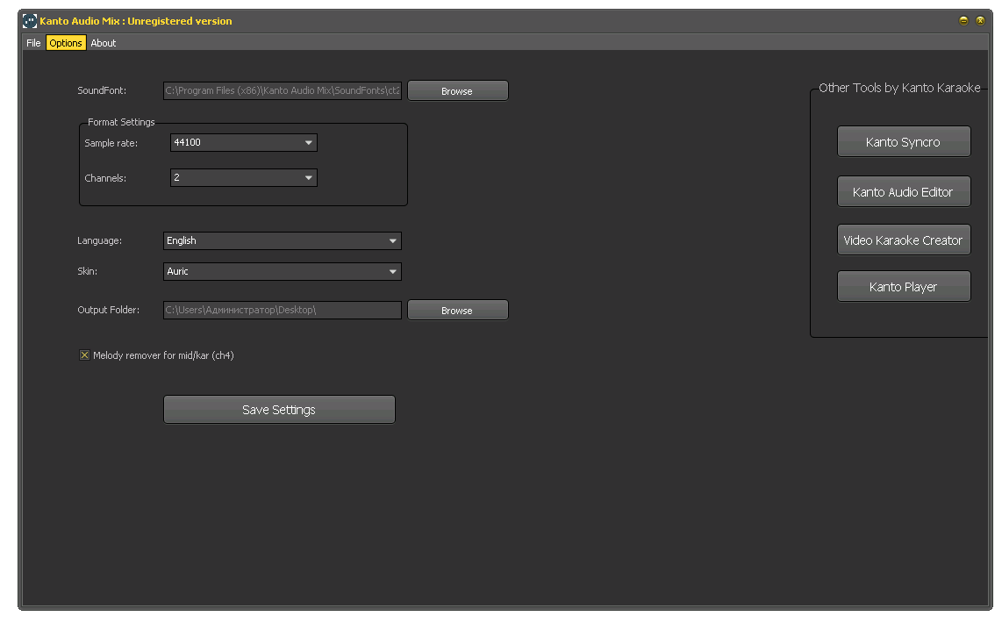Open the File menu
This screenshot has width=1002, height=623.
click(x=33, y=43)
